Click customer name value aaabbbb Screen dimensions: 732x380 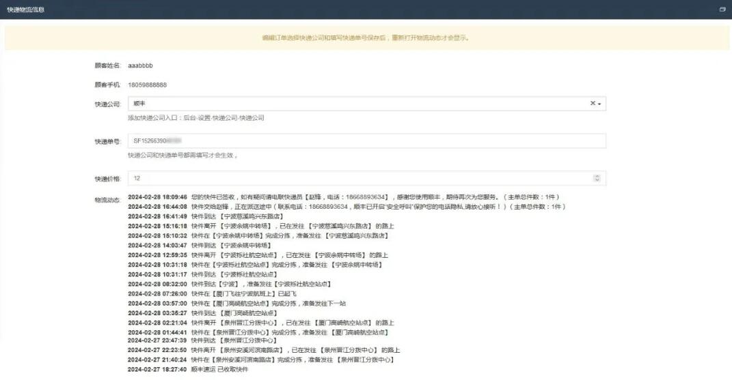(x=140, y=65)
